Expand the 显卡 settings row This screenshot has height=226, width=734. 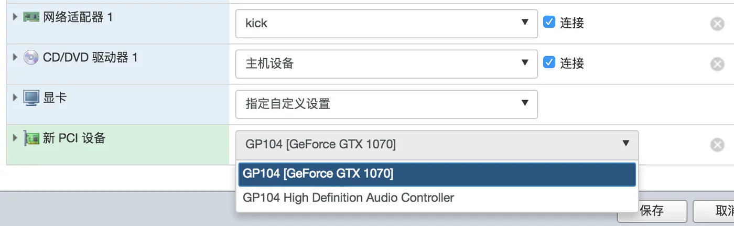(x=15, y=98)
